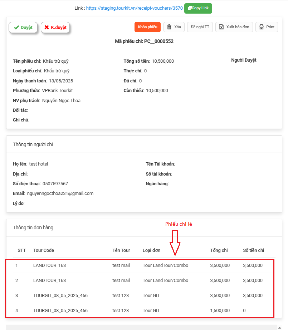Screen dimensions: 288x330
Task: Click the Mã phiếu chi PC__0000552 heading
Action: point(144,41)
